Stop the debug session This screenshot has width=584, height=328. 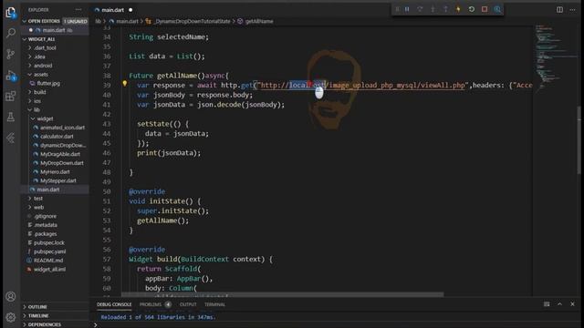(x=485, y=9)
